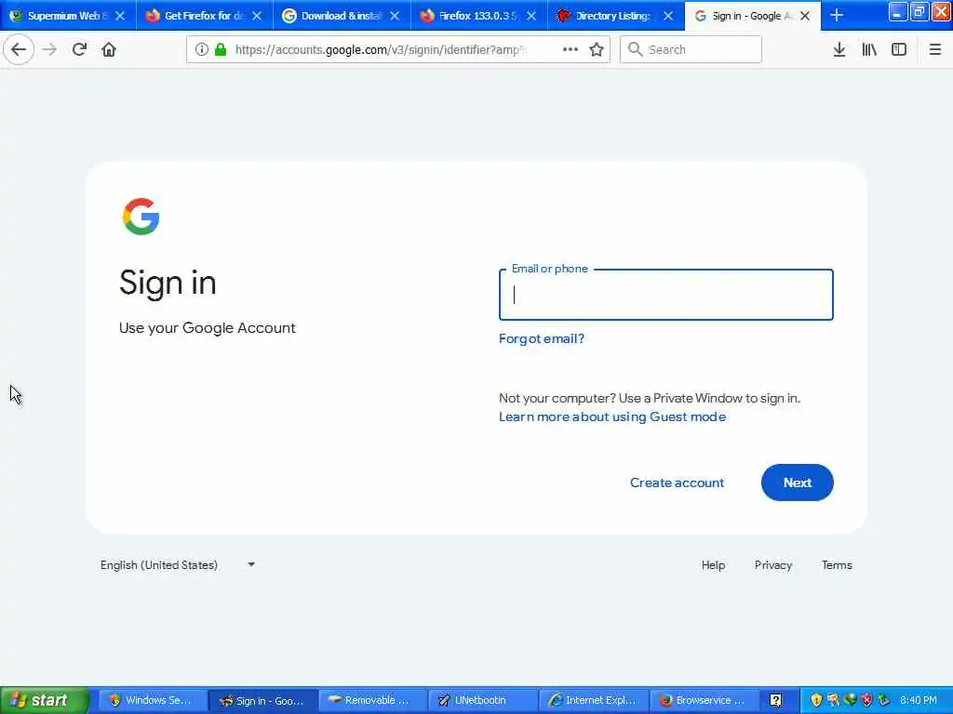Screen dimensions: 953x714
Task: Select UNetbootin in the taskbar
Action: (483, 700)
